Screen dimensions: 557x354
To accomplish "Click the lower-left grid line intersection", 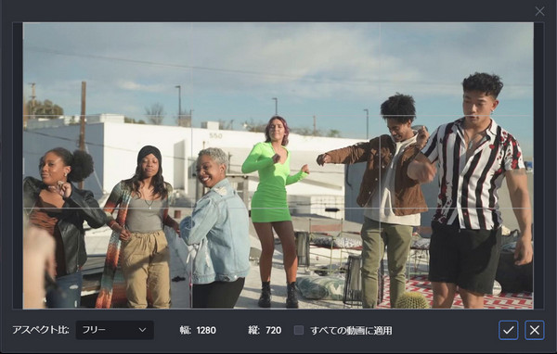I will coord(191,208).
